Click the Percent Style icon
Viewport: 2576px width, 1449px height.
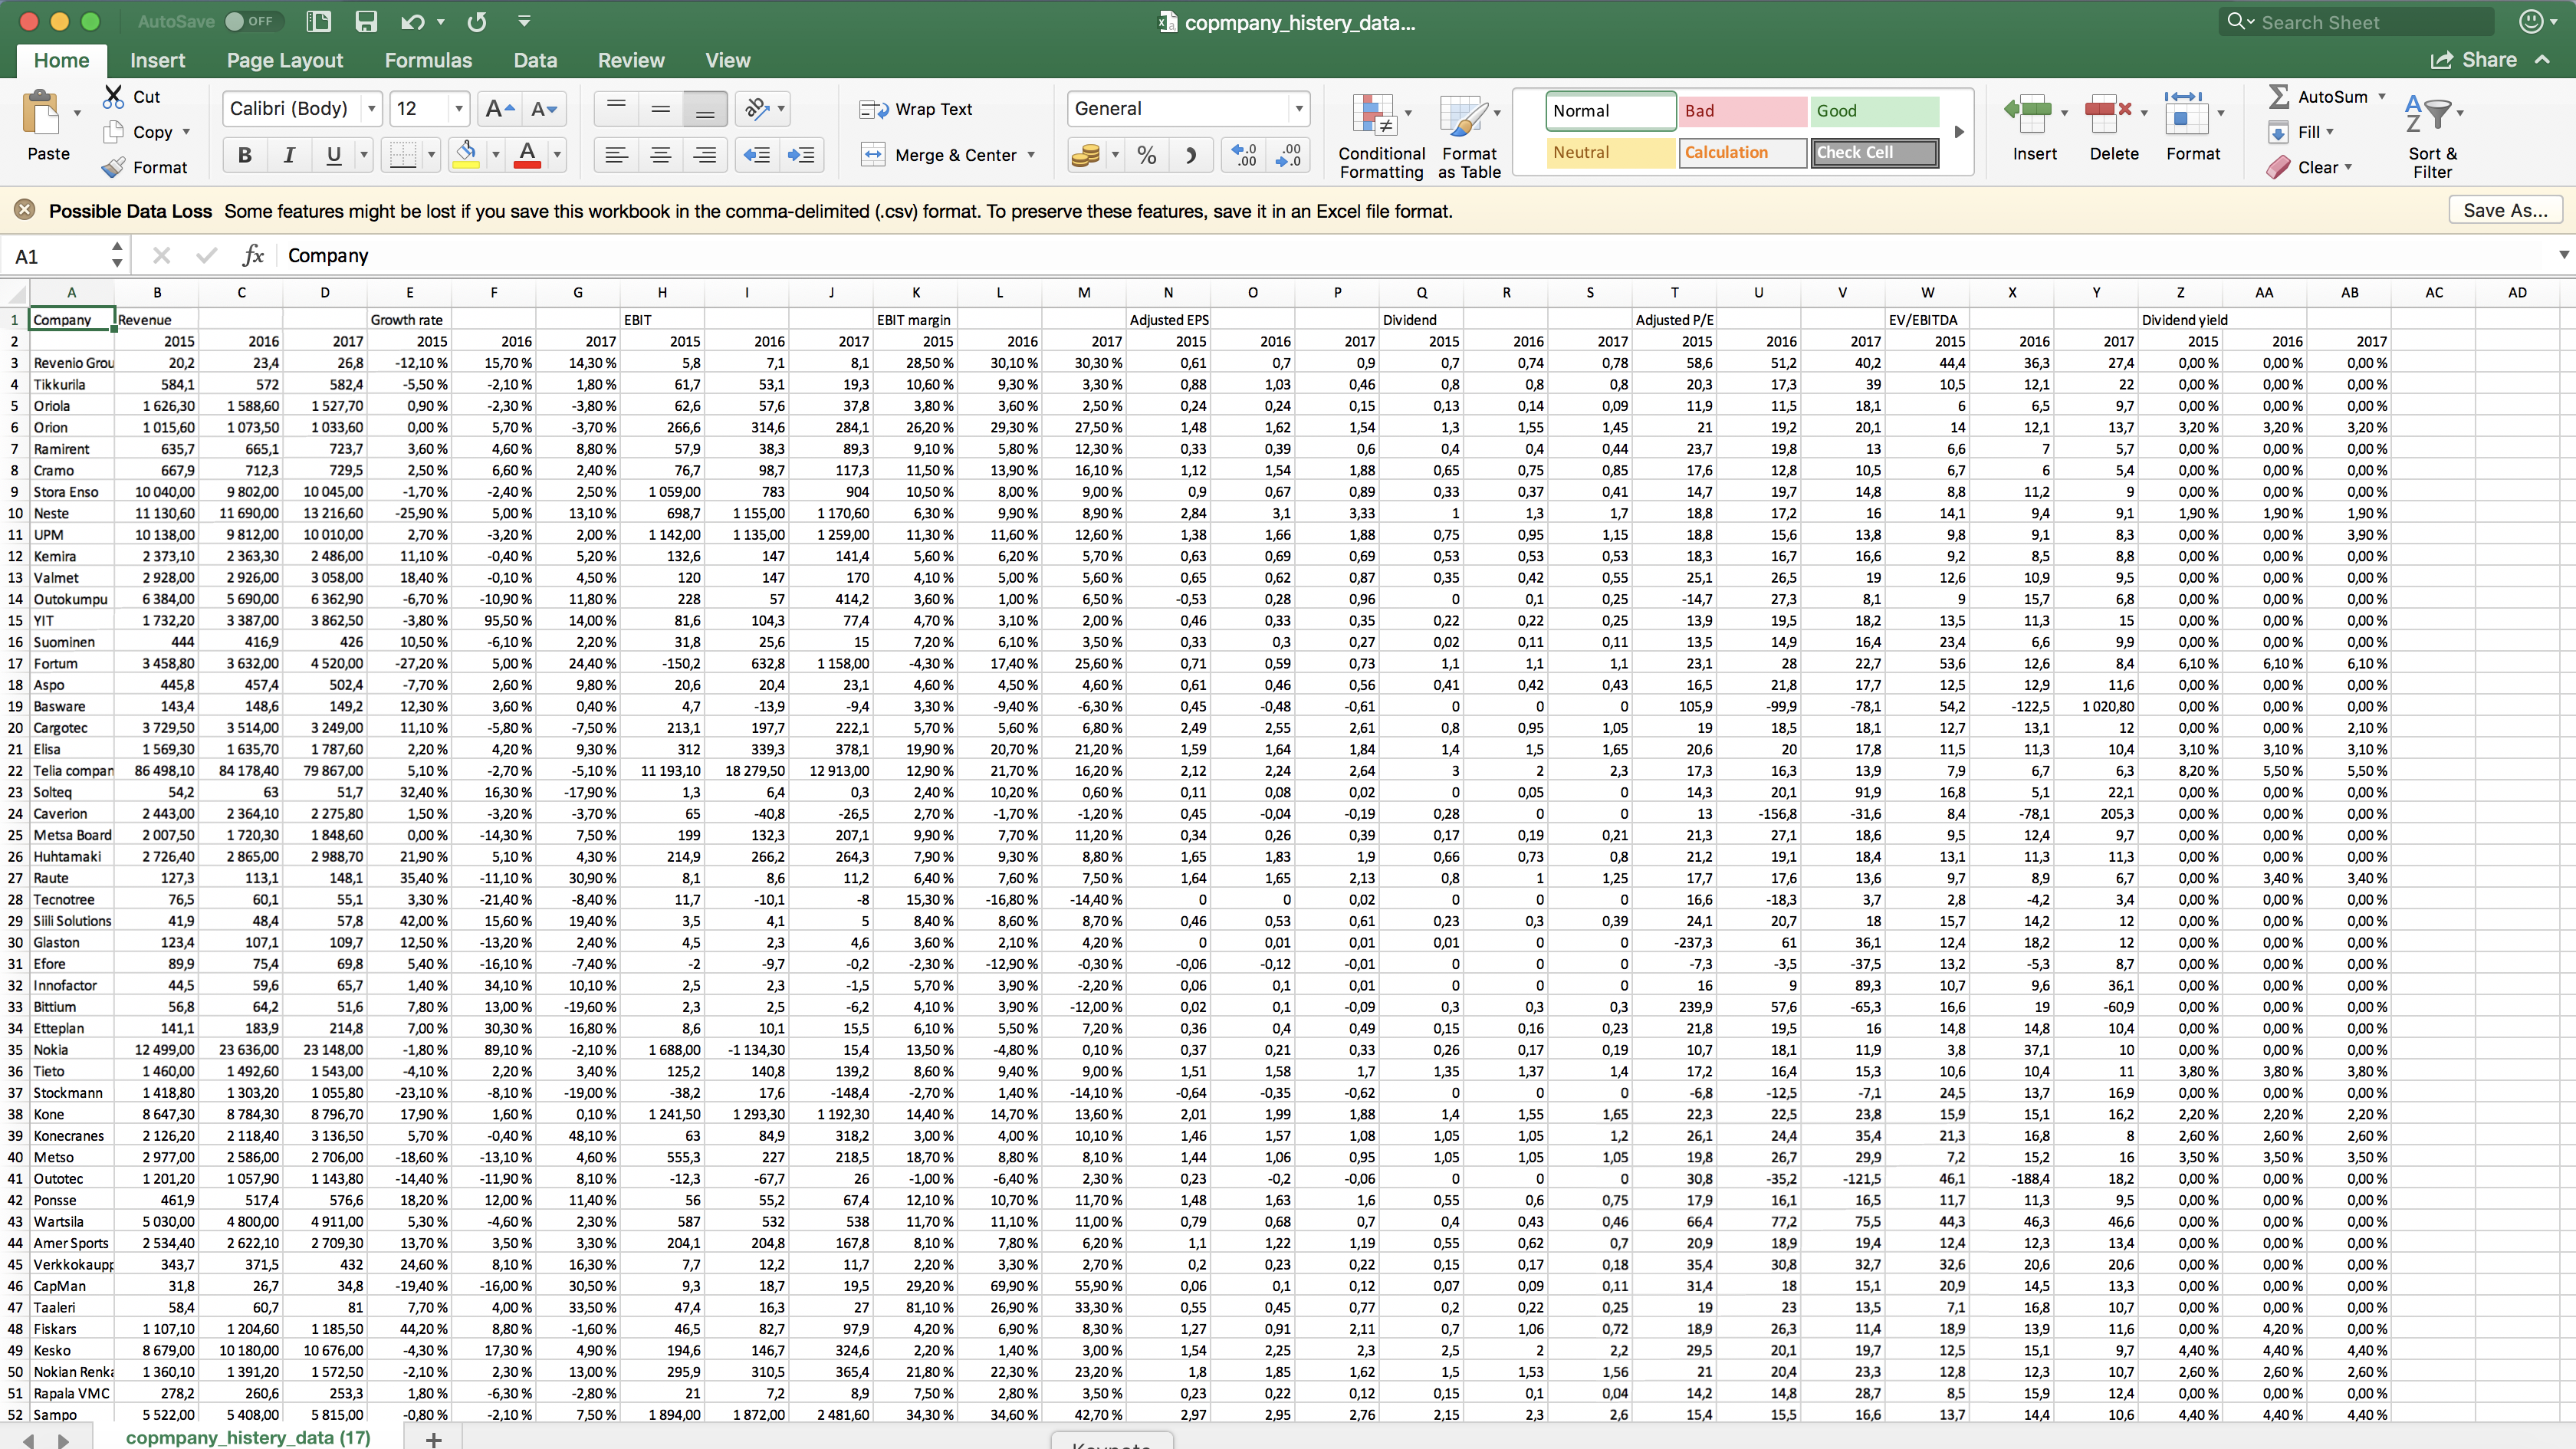tap(1146, 155)
